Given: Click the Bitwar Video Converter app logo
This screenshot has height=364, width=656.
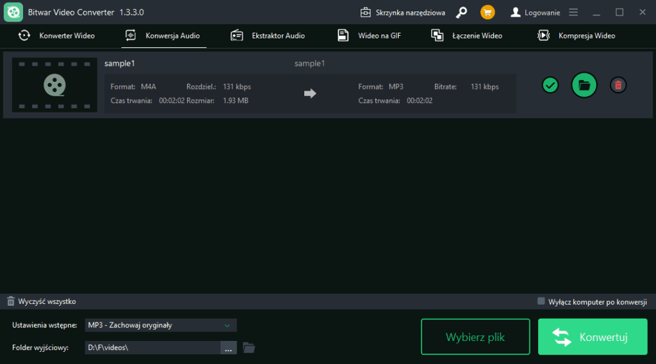Looking at the screenshot, I should 13,12.
